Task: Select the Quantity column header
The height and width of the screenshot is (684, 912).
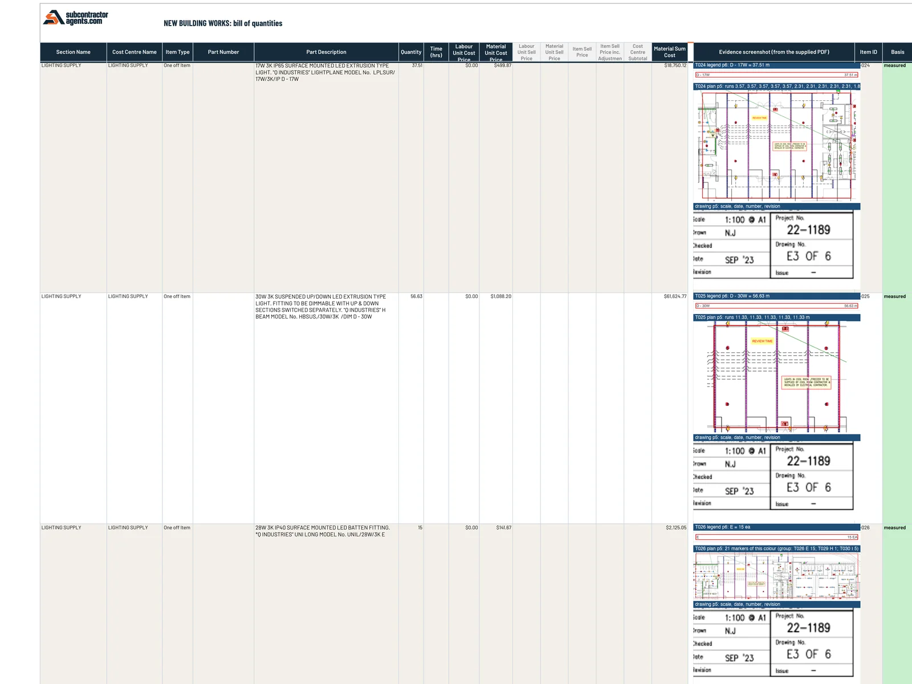Action: tap(411, 52)
